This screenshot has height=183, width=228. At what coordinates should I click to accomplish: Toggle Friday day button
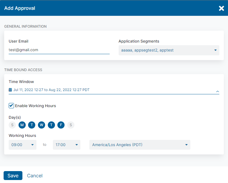tap(61, 125)
